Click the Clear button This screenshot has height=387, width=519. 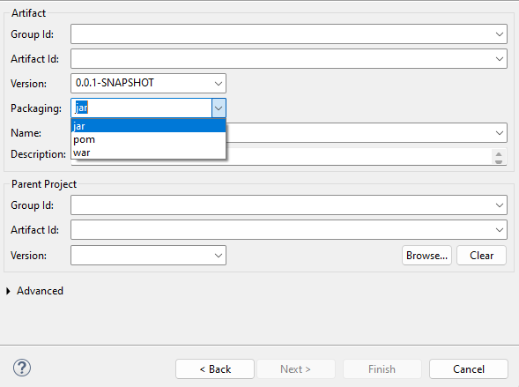482,256
